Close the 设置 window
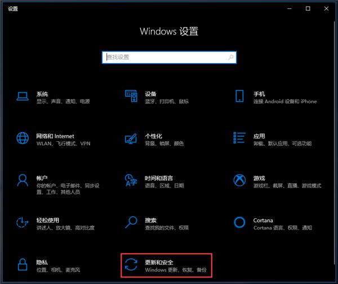The height and width of the screenshot is (284, 338). 326,8
